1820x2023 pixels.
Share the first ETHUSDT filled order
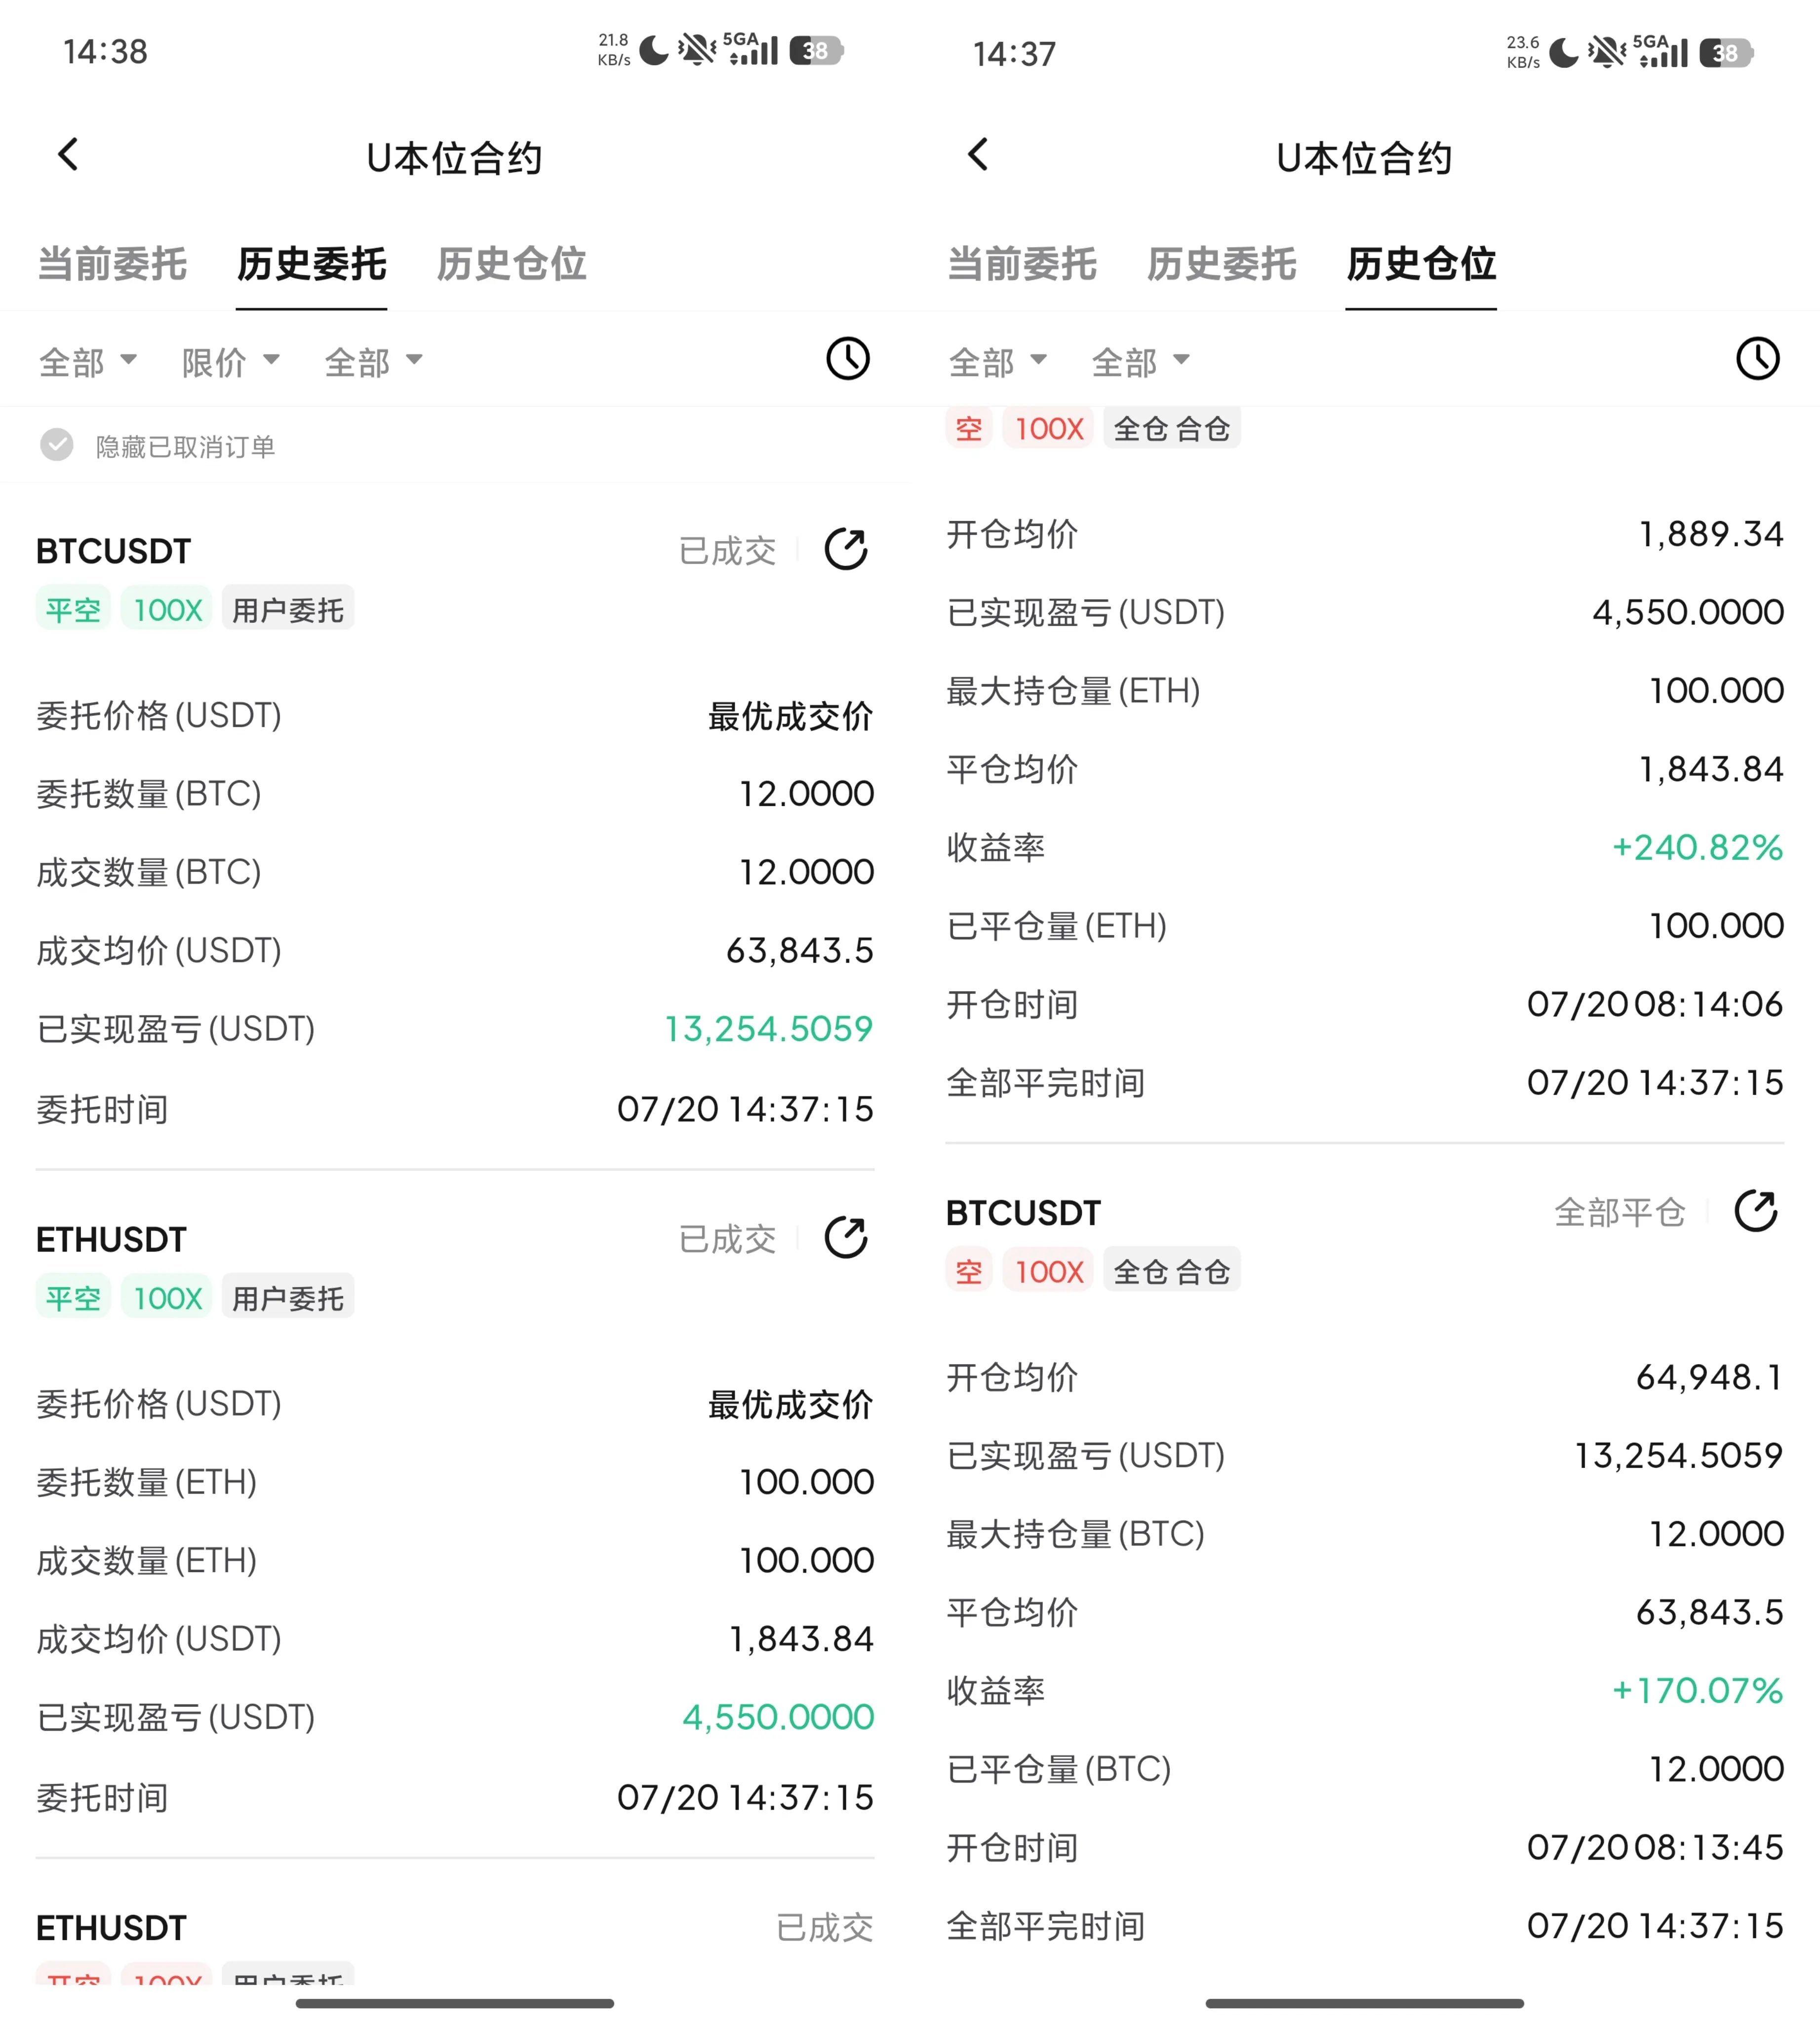click(x=846, y=1238)
